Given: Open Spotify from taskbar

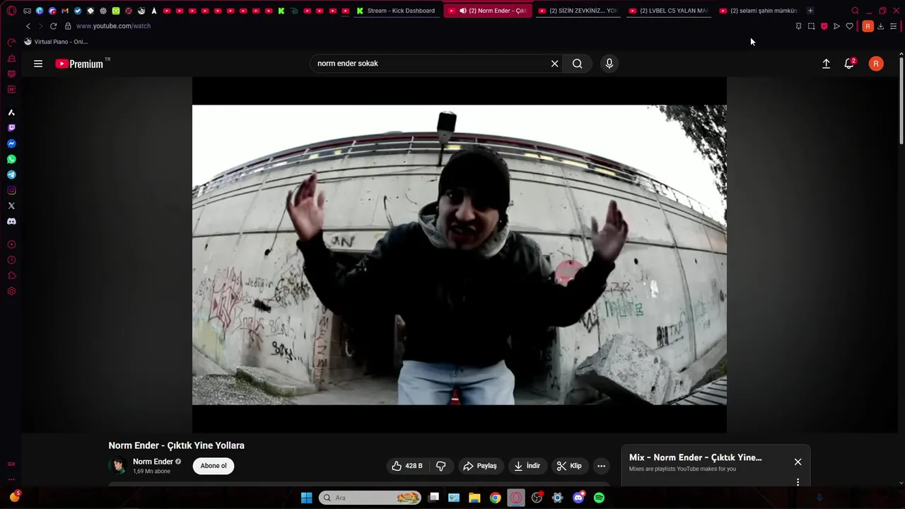Looking at the screenshot, I should point(599,498).
